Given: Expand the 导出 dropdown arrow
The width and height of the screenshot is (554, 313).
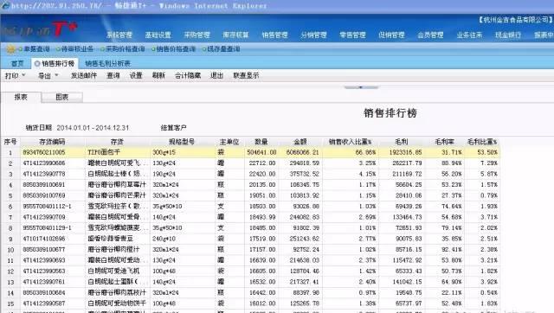Looking at the screenshot, I should coord(56,75).
